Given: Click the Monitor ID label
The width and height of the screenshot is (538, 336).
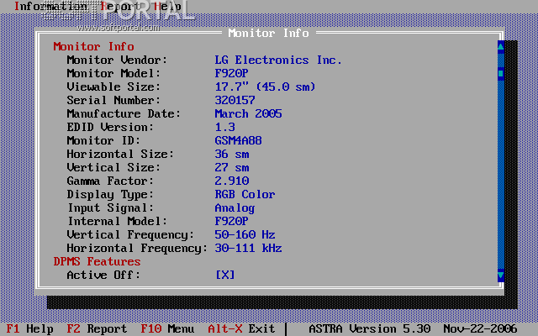Looking at the screenshot, I should pyautogui.click(x=103, y=140).
